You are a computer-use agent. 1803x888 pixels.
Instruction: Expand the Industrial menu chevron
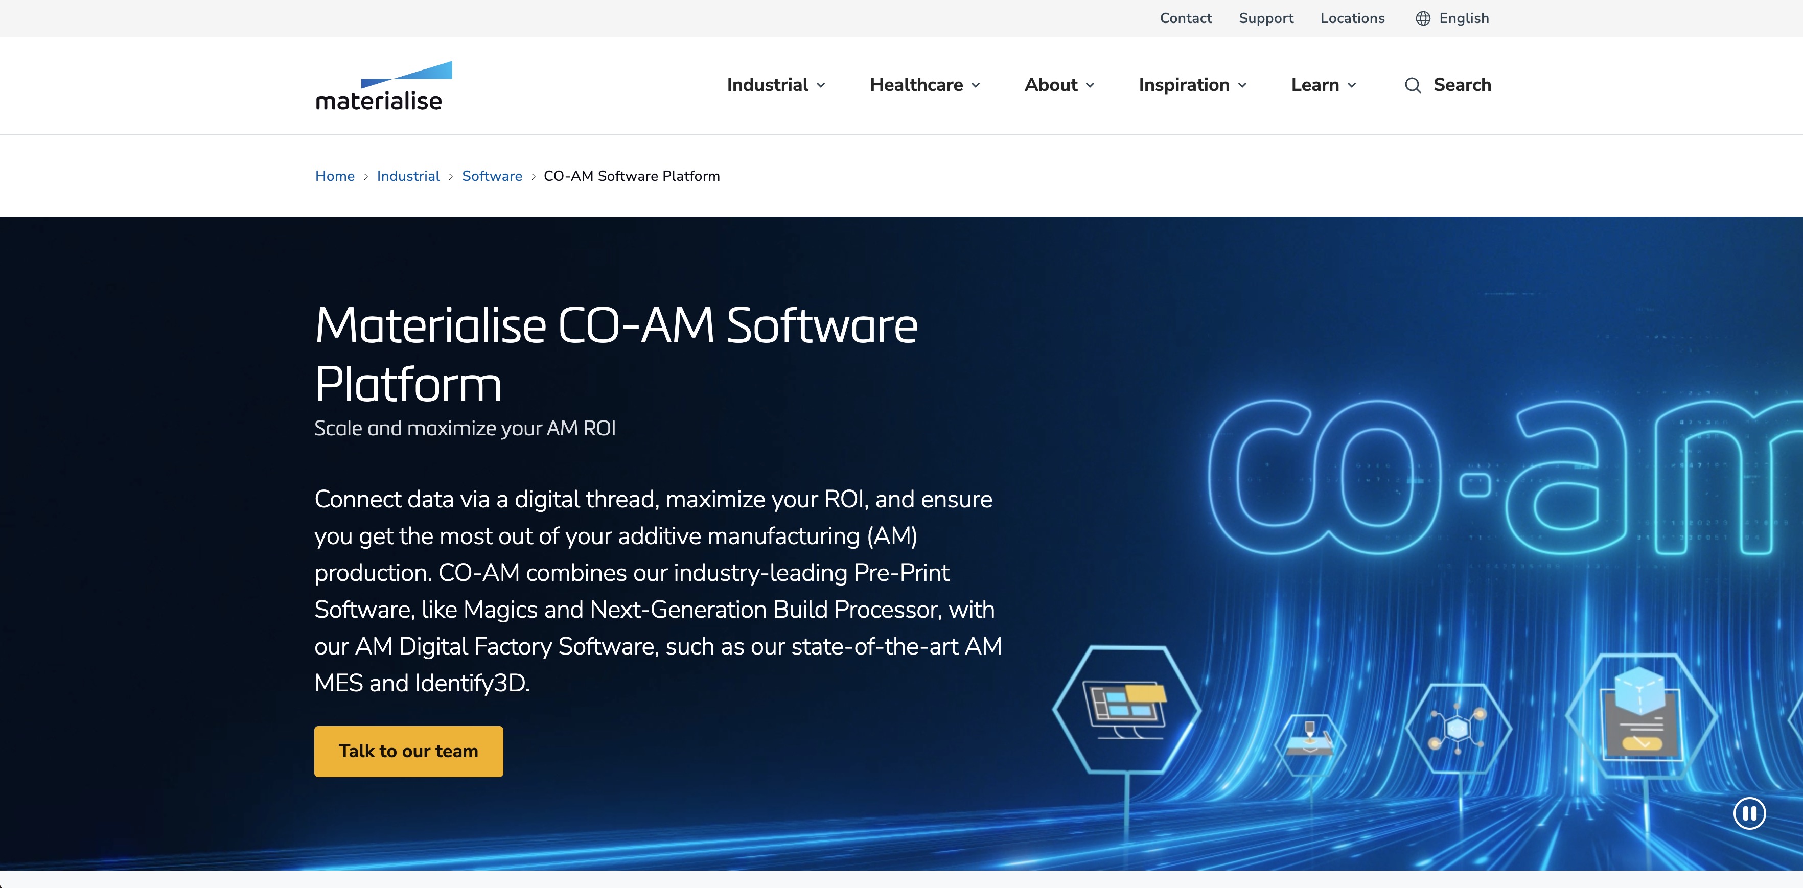coord(821,85)
